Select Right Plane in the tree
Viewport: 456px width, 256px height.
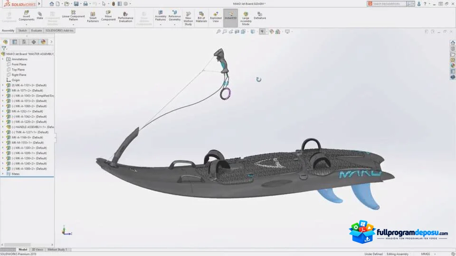pyautogui.click(x=19, y=75)
